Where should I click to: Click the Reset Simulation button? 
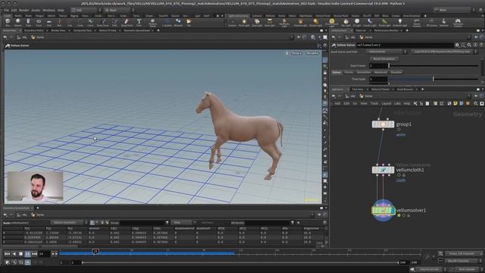(x=384, y=59)
